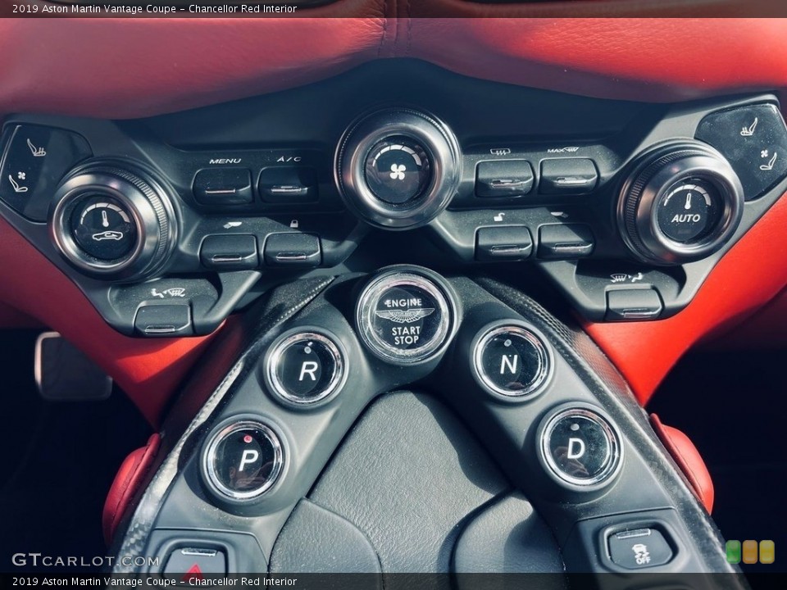Click the door unlock button
Image resolution: width=787 pixels, height=590 pixels.
503,243
